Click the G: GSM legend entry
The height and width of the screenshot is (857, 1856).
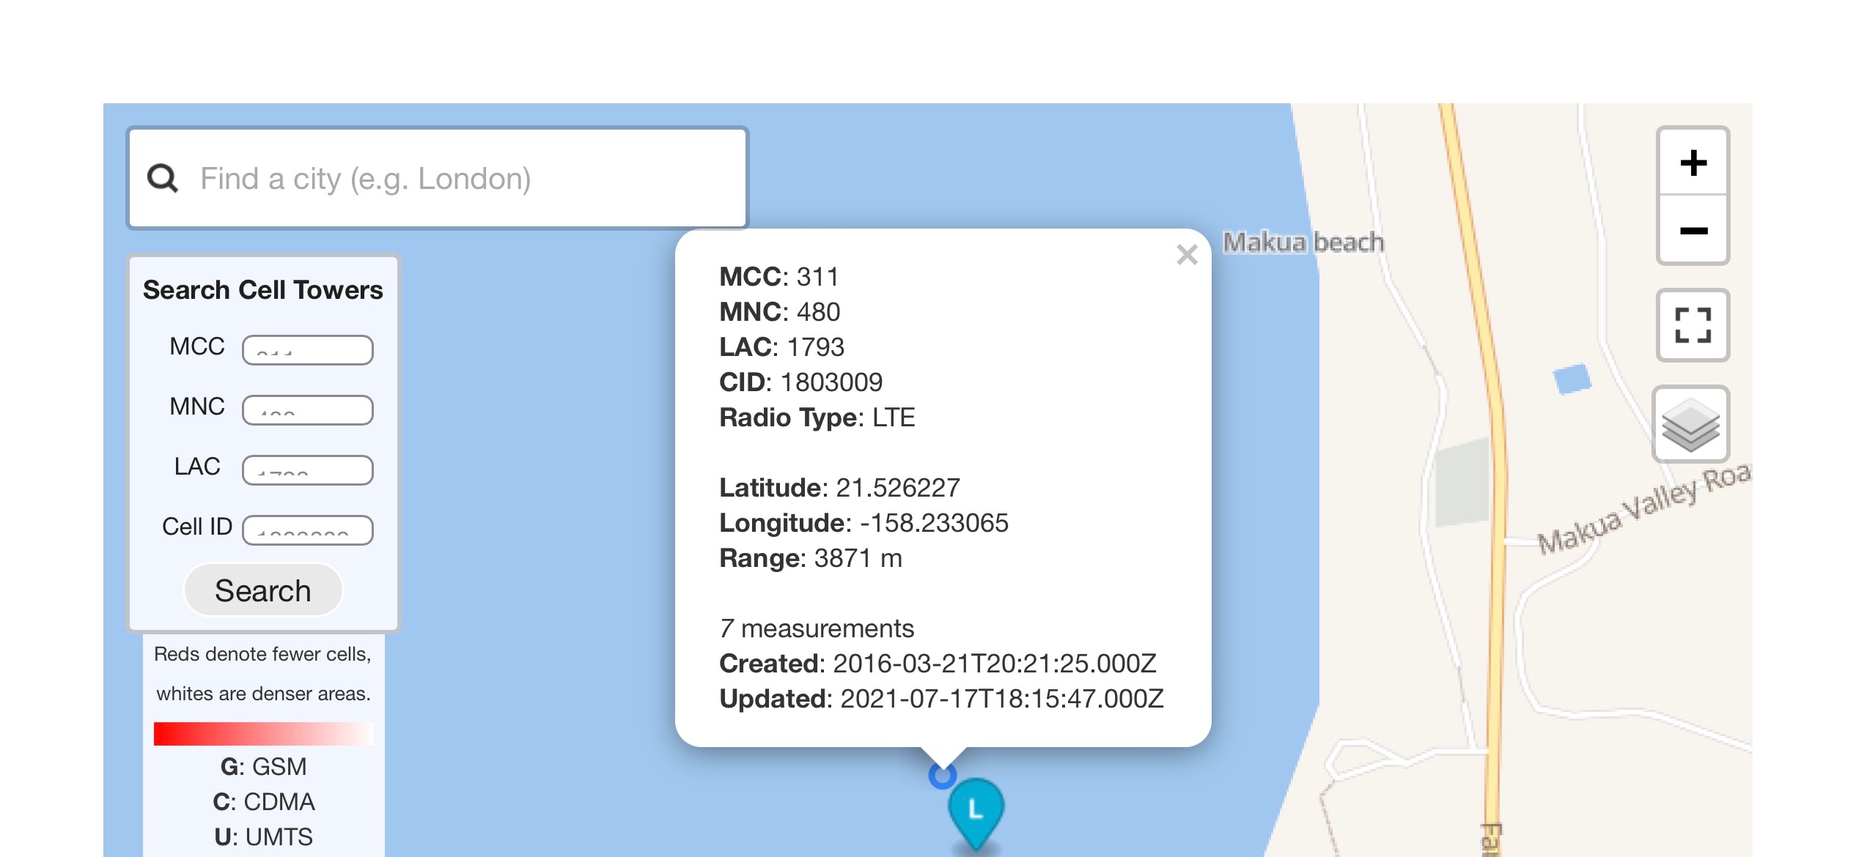tap(263, 766)
